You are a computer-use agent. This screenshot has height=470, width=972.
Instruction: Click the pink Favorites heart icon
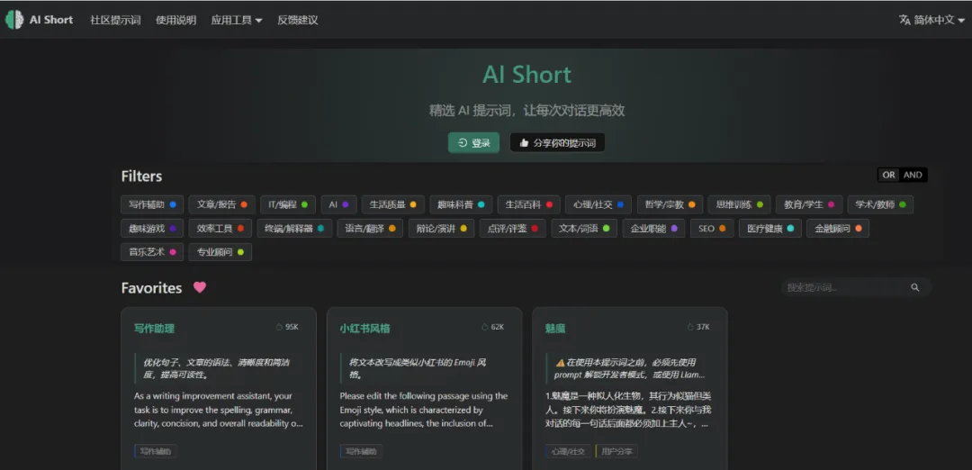tap(200, 288)
